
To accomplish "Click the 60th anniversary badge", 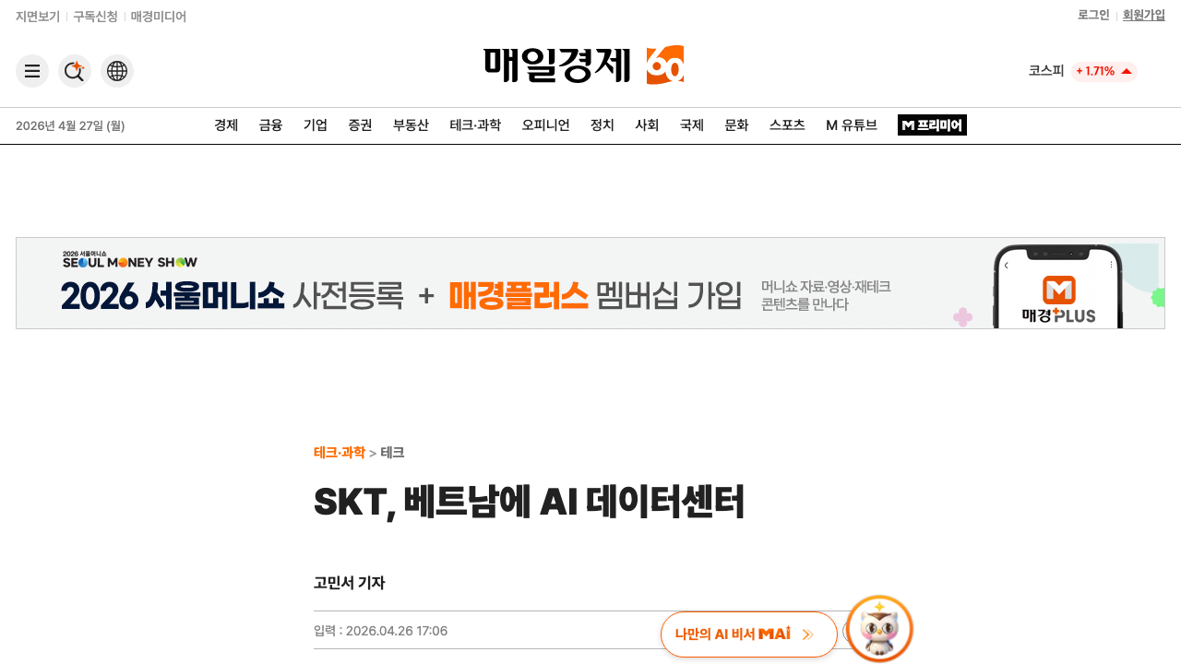I will (x=665, y=65).
